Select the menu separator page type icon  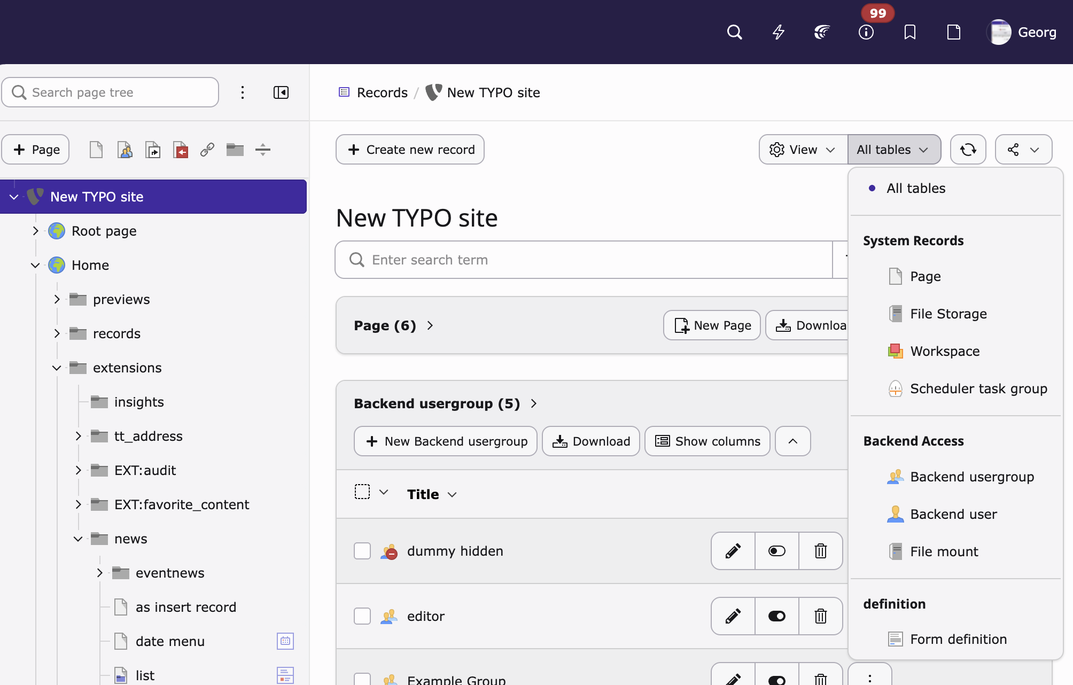263,150
